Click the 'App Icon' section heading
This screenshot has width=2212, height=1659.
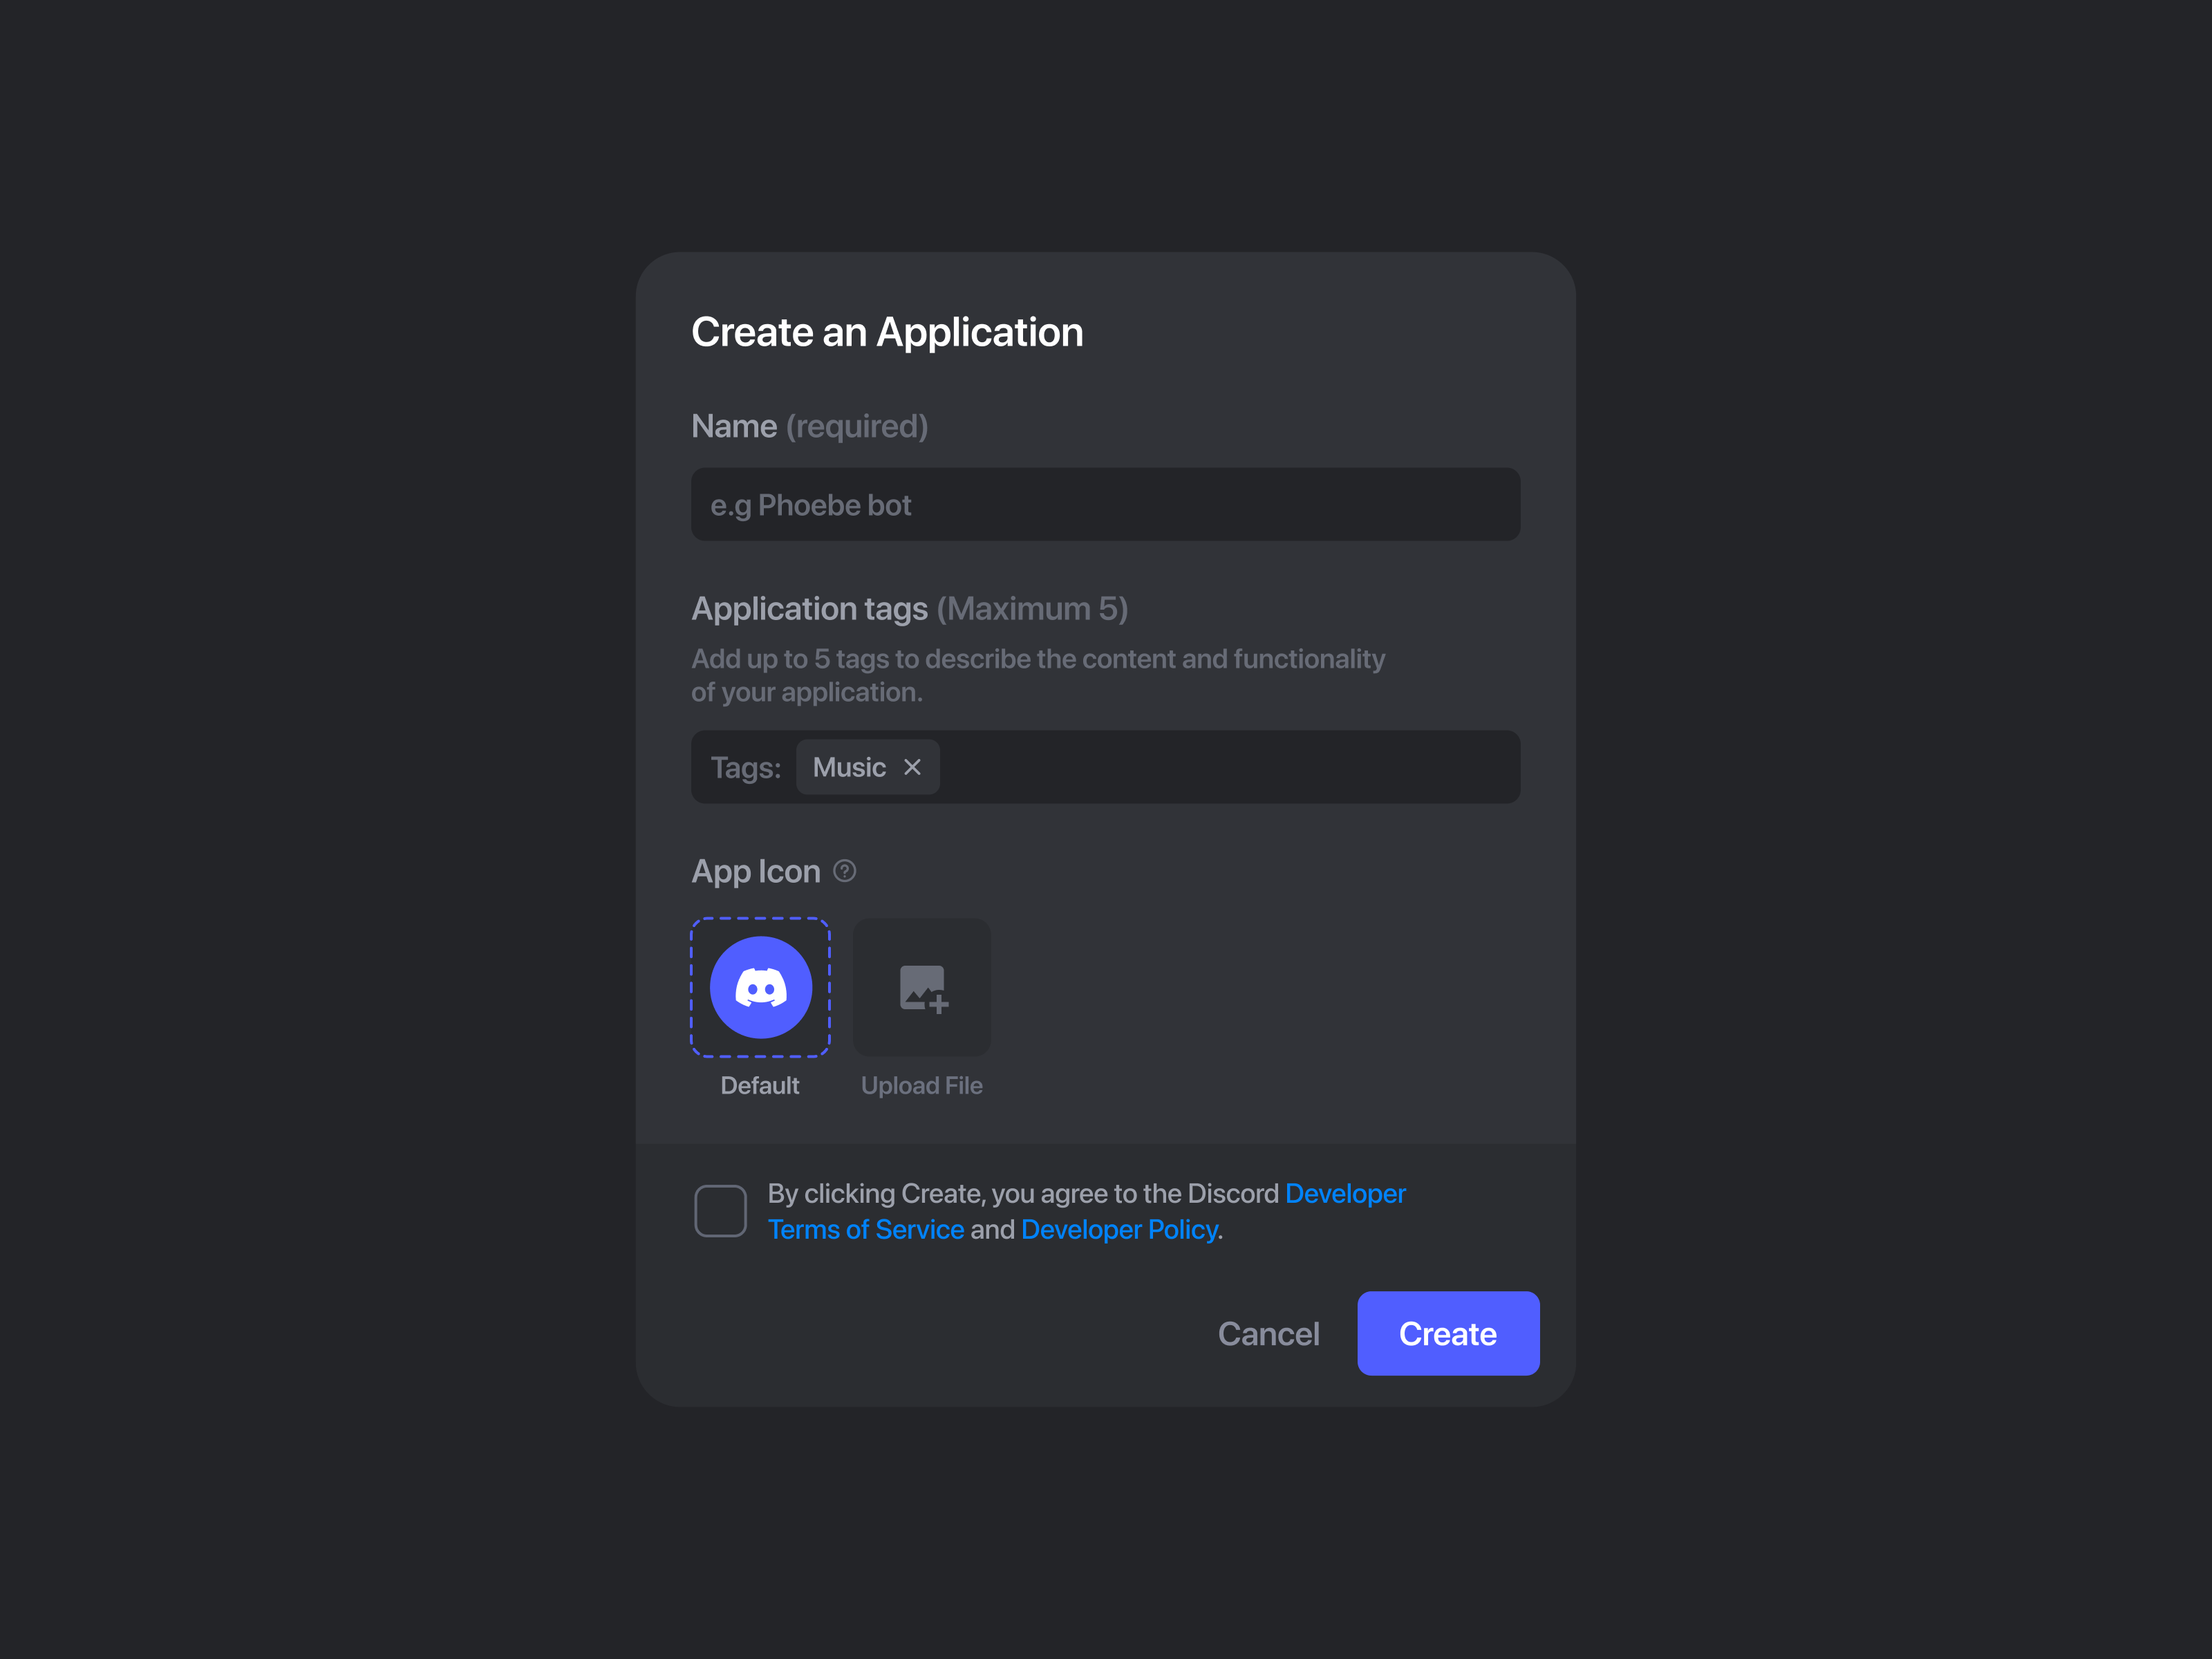pos(756,871)
